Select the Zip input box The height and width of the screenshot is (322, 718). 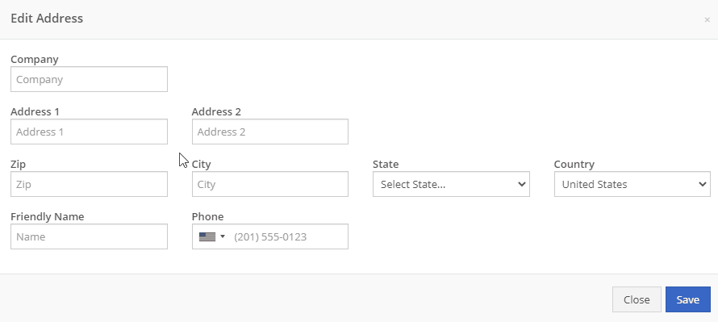point(89,184)
